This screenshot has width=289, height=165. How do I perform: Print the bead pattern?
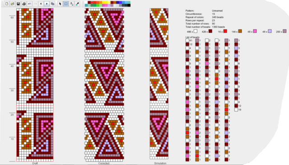pyautogui.click(x=24, y=4)
